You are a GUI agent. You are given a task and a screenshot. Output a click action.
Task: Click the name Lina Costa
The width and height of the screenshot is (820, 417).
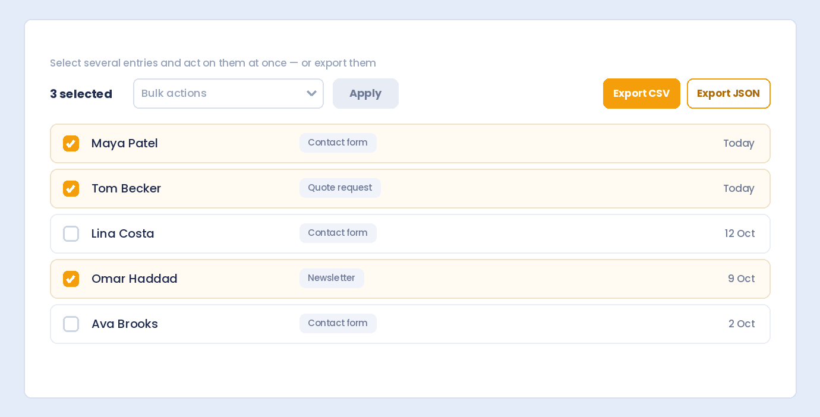pos(122,233)
